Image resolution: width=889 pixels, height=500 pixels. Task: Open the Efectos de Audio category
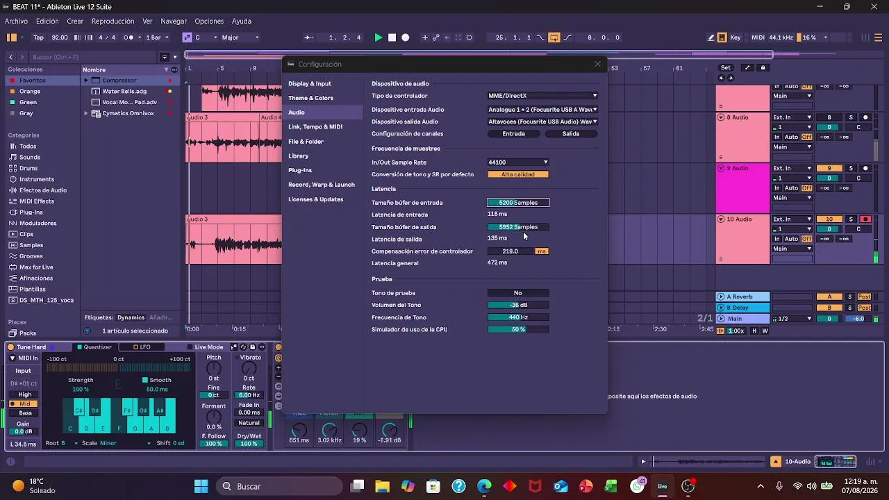pos(43,190)
